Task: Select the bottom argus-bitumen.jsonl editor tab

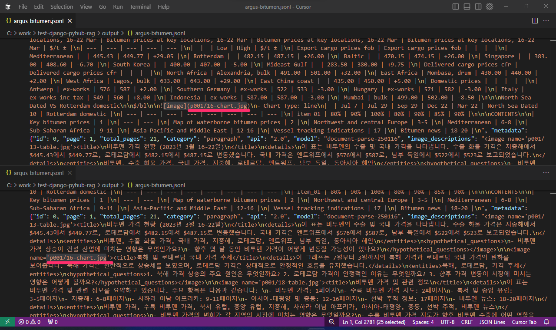Action: [x=38, y=173]
